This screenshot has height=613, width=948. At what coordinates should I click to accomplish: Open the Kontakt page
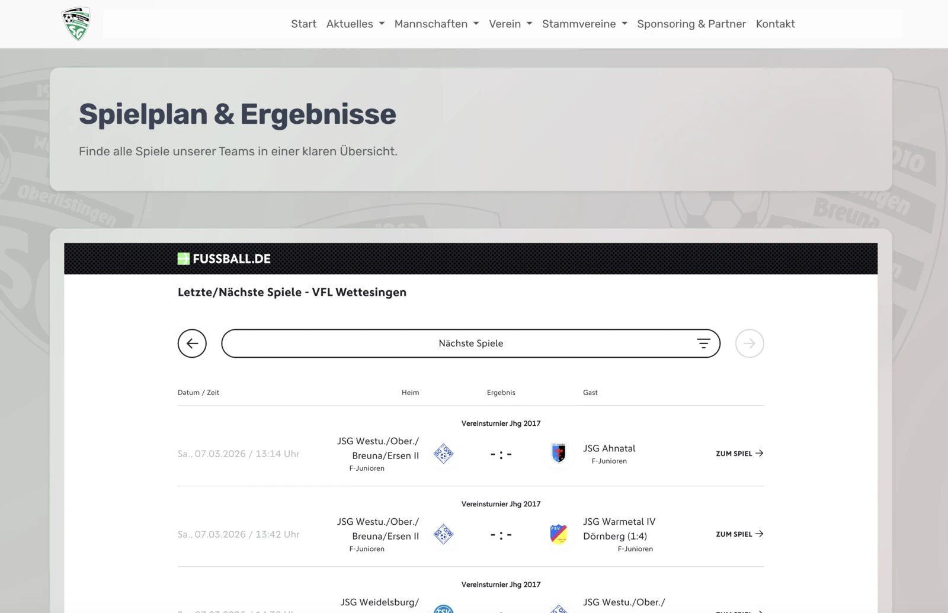tap(775, 24)
